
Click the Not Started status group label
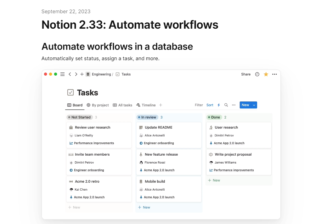[80, 117]
